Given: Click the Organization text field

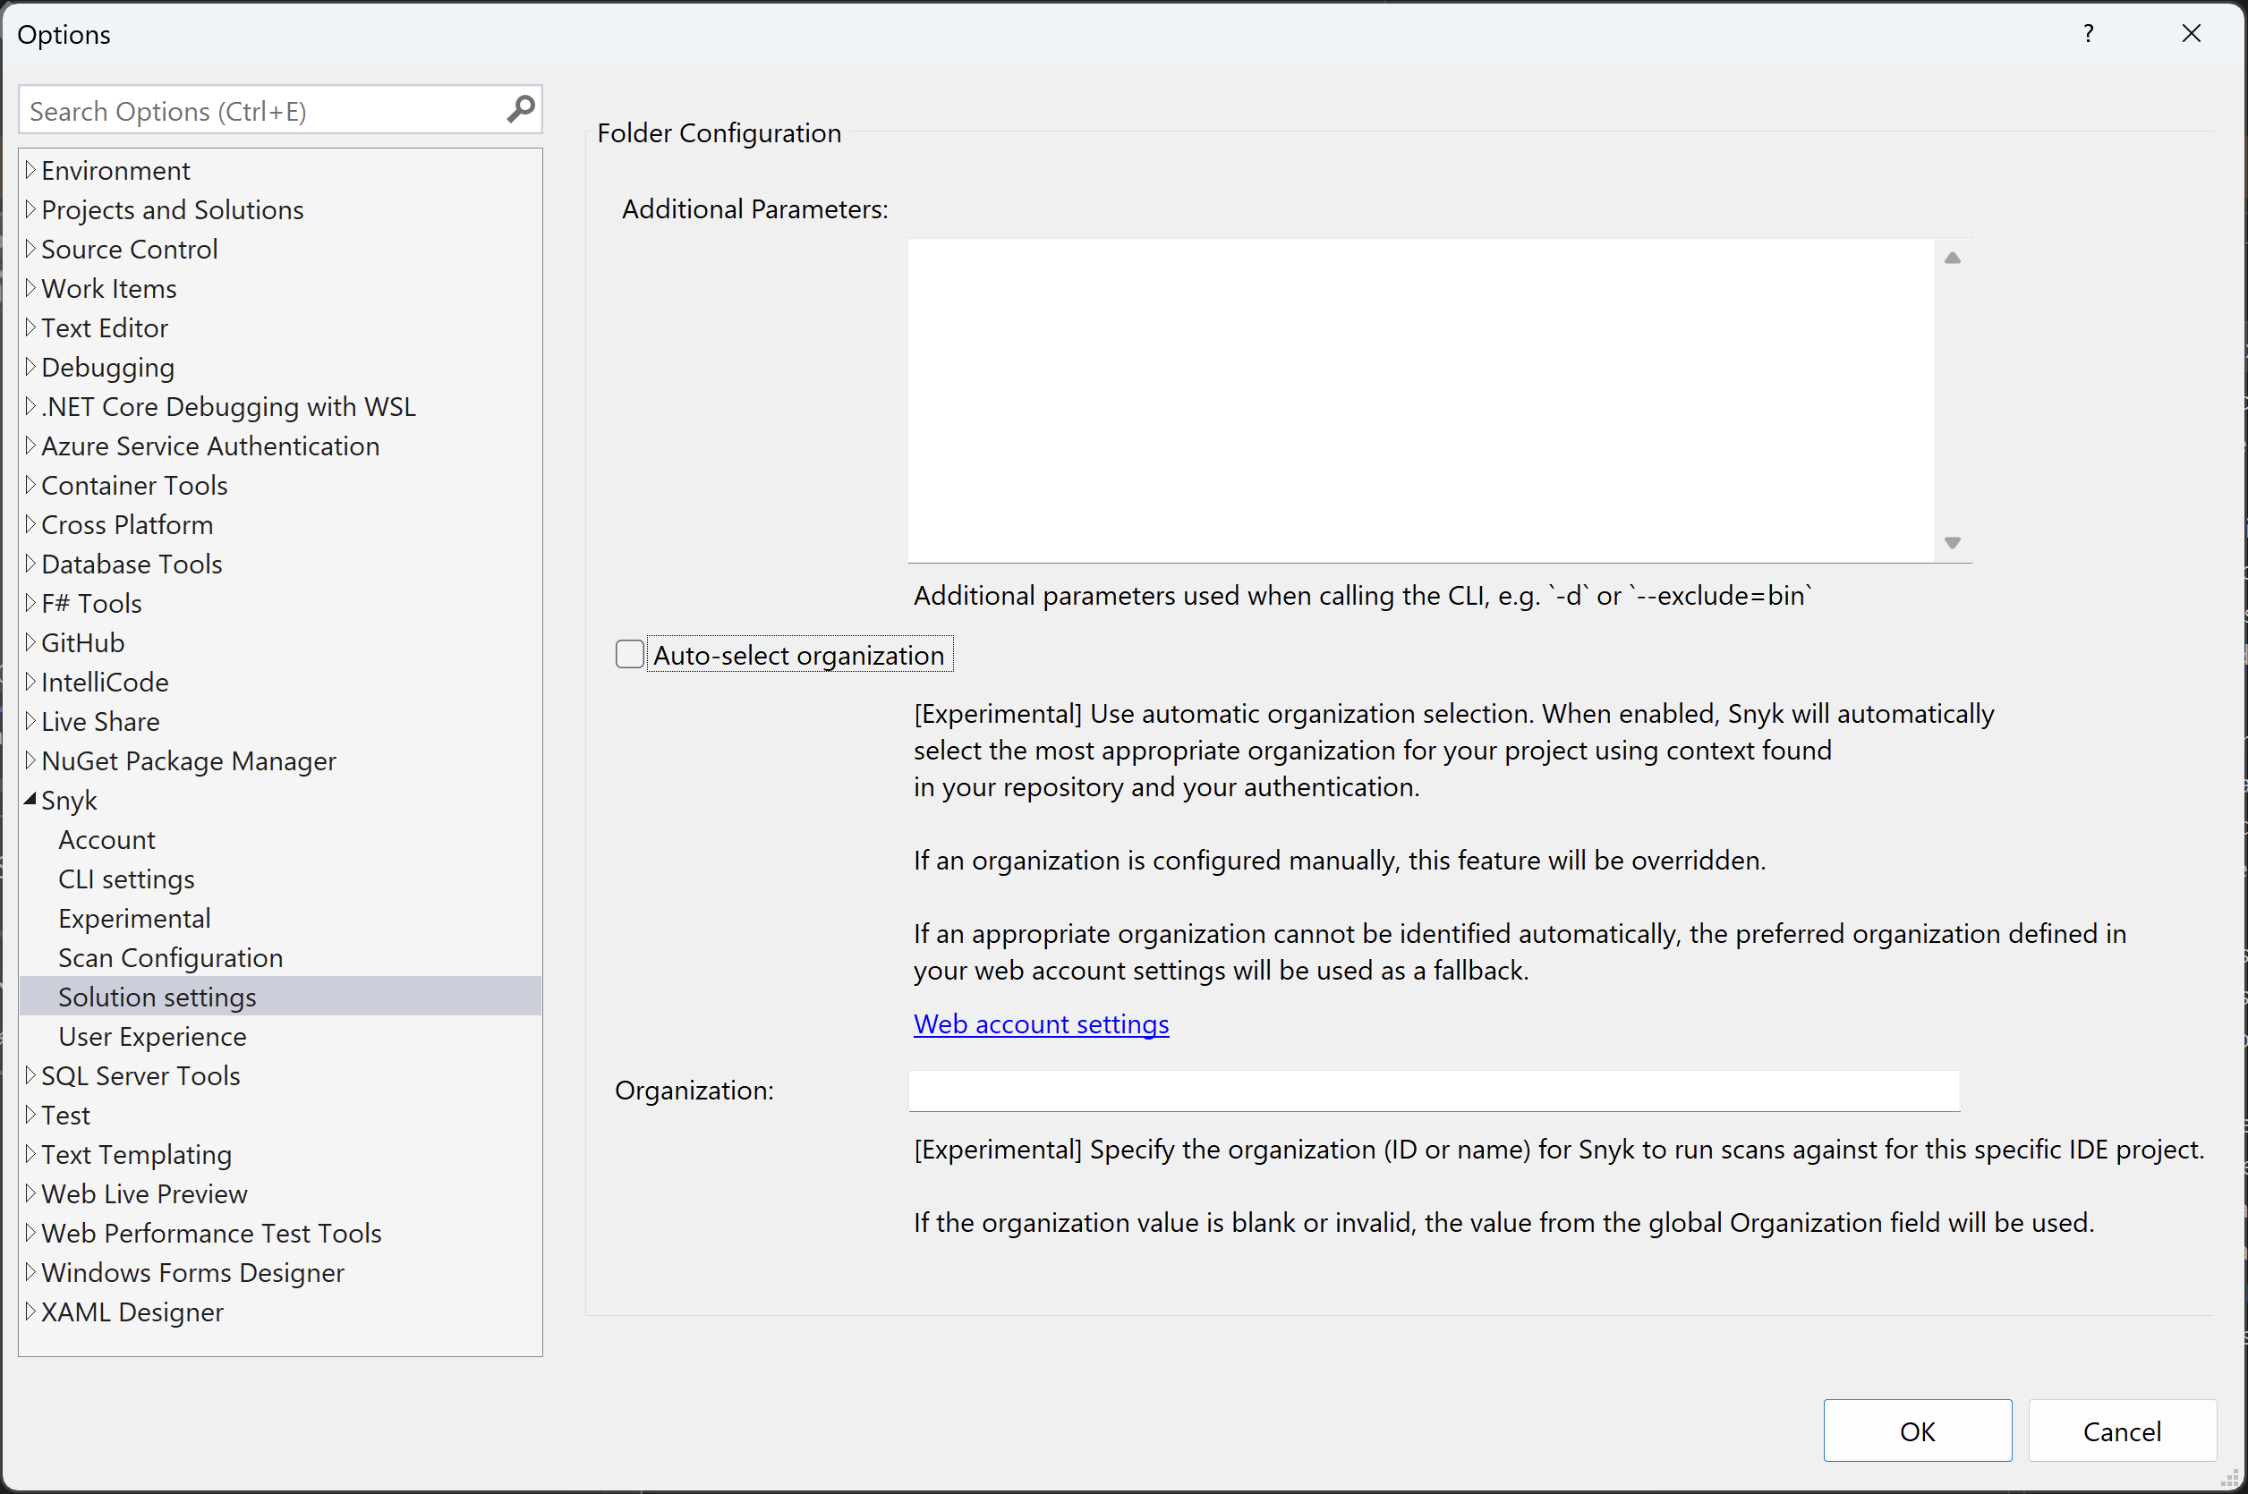Looking at the screenshot, I should click(1434, 1090).
